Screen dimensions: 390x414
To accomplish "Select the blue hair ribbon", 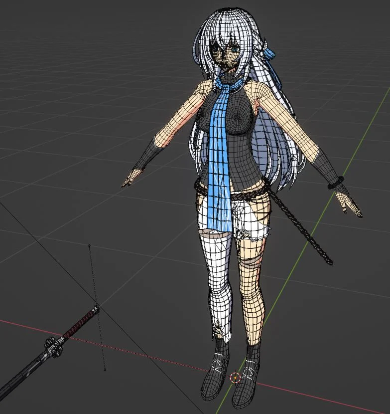I will click(270, 55).
